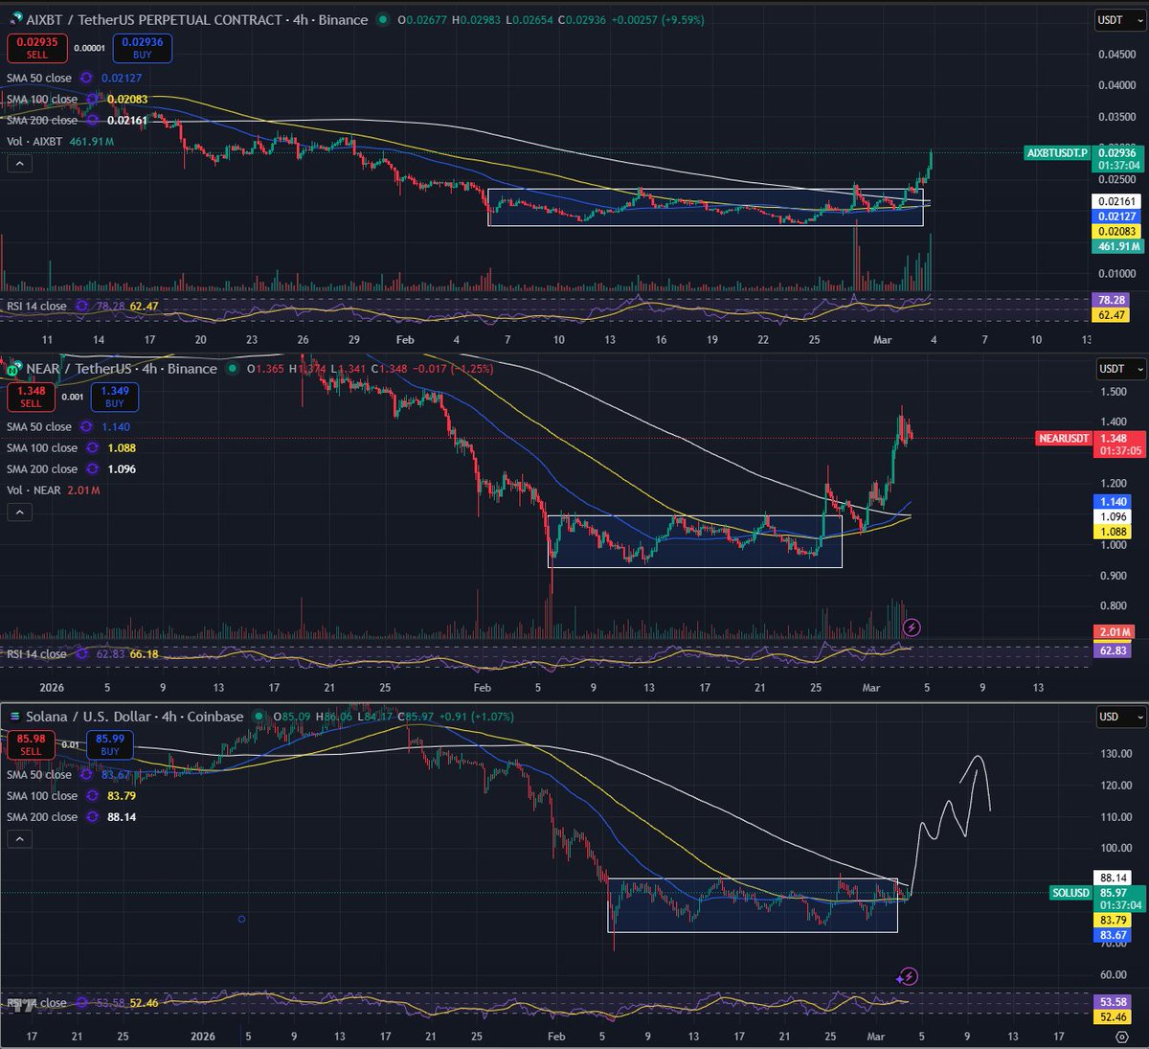Viewport: 1149px width, 1049px height.
Task: Select AIXBT / TetherUS PERPETUAL CONTRACT title
Action: [x=154, y=19]
